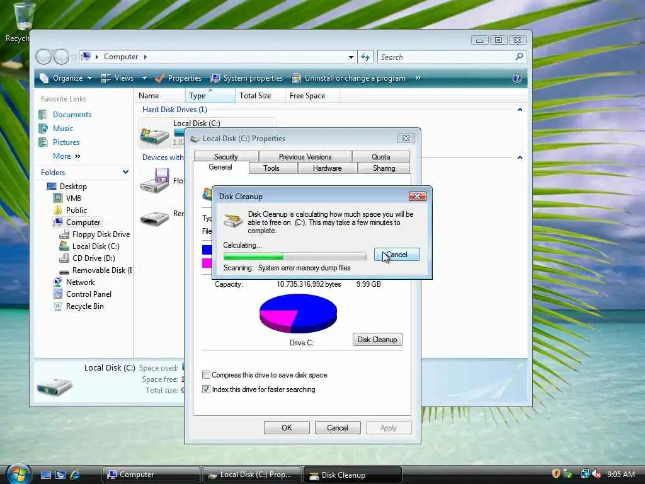The height and width of the screenshot is (484, 645).
Task: Click the blue used space color swatch
Action: coord(207,250)
